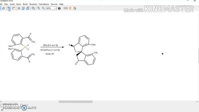199x112 pixels.
Task: Open the help hexagon icon
Action: point(59,8)
